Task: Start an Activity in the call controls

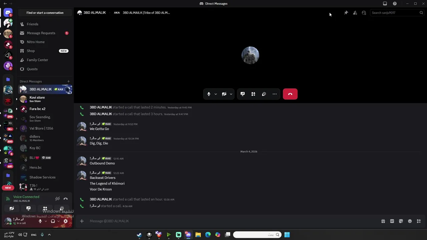Action: [x=253, y=94]
